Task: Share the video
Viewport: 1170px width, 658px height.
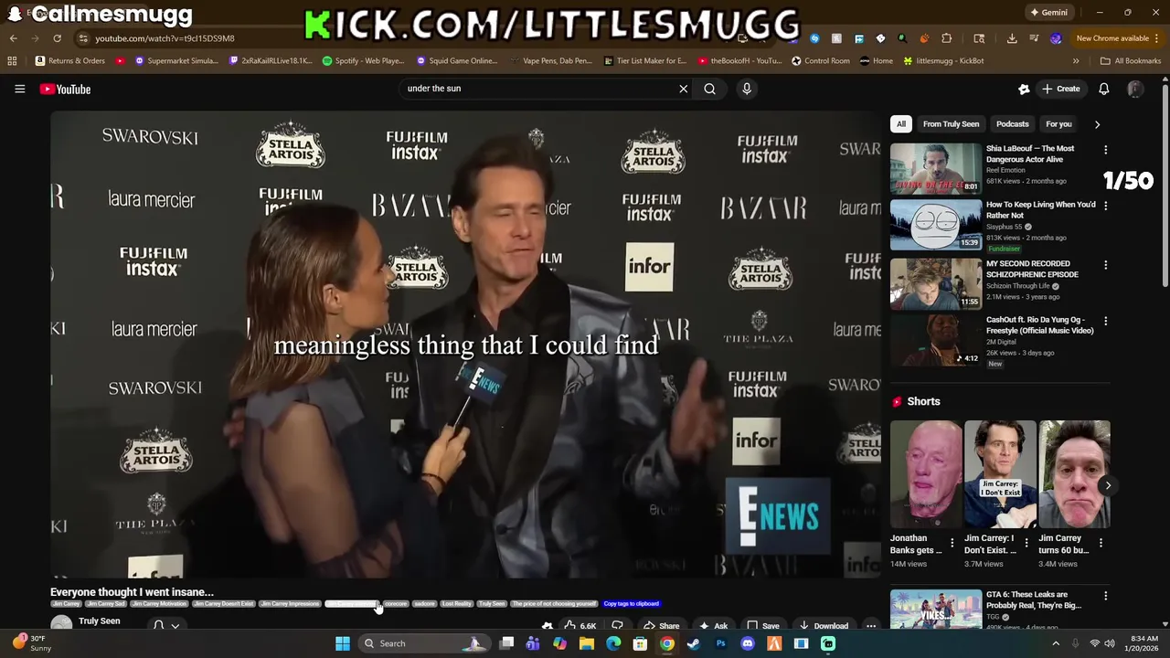Action: tap(661, 626)
